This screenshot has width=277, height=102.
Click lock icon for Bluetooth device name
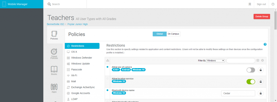click(260, 93)
